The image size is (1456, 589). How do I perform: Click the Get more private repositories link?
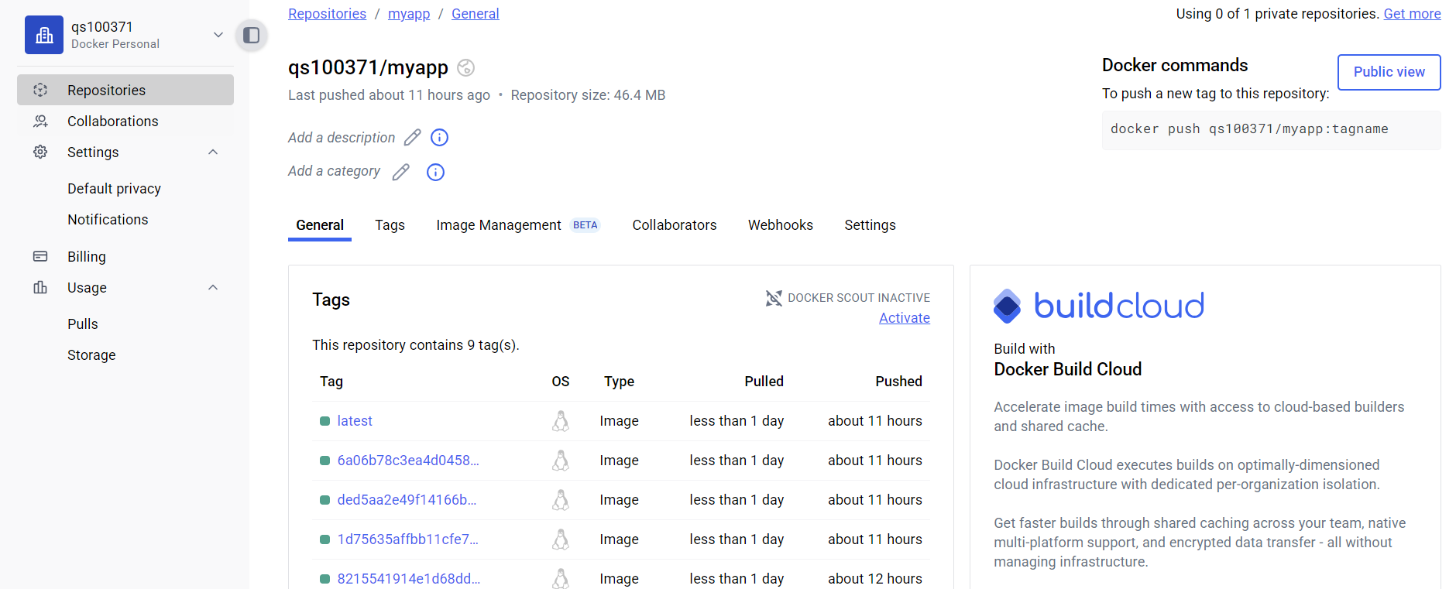coord(1412,14)
